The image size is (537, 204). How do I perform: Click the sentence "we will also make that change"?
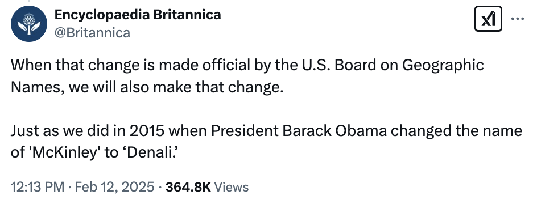[176, 88]
